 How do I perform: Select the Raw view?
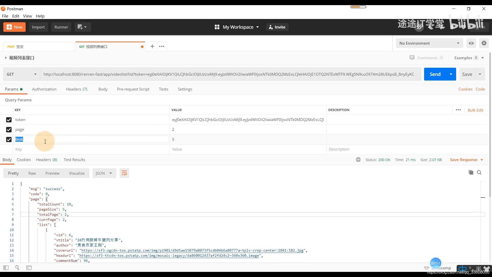(x=32, y=173)
